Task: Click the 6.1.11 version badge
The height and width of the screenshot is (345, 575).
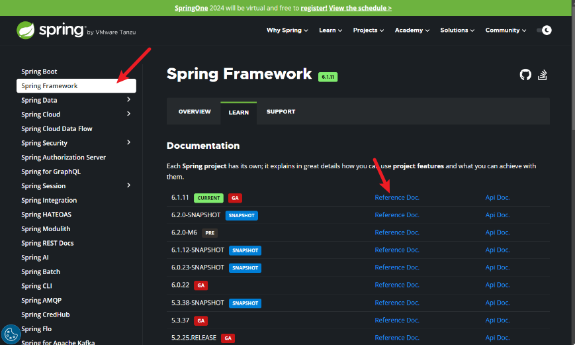Action: pyautogui.click(x=328, y=77)
